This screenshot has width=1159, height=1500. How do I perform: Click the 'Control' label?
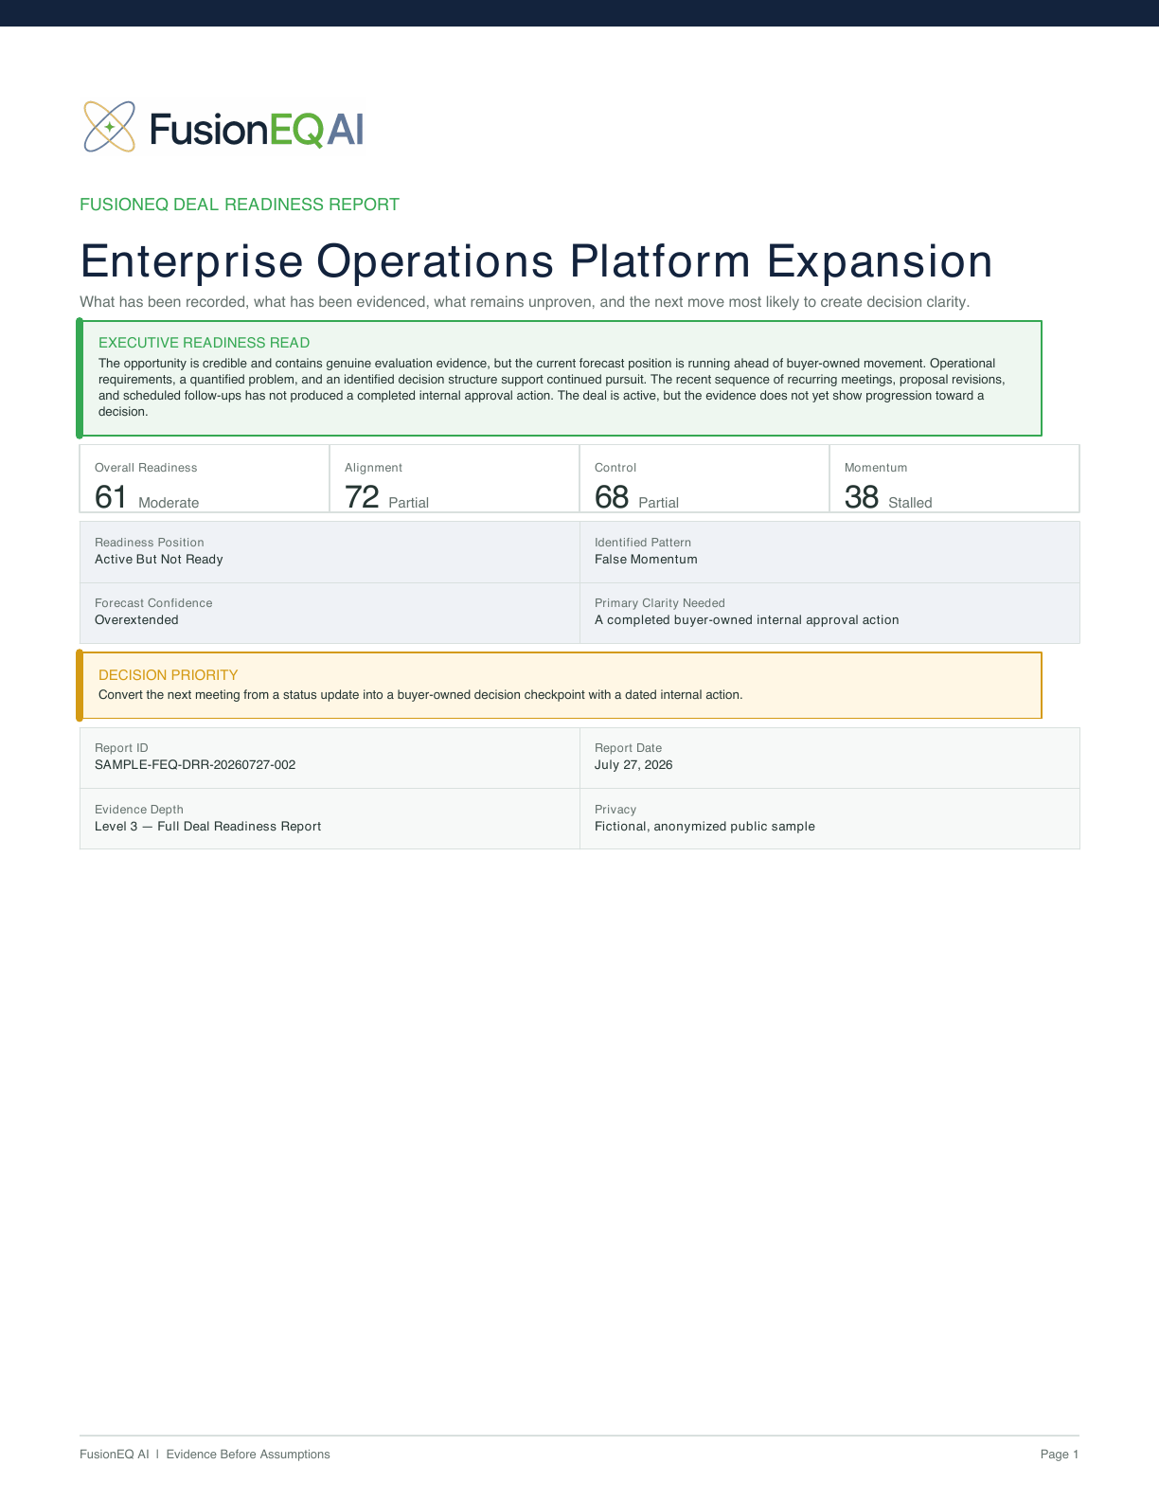pos(615,468)
